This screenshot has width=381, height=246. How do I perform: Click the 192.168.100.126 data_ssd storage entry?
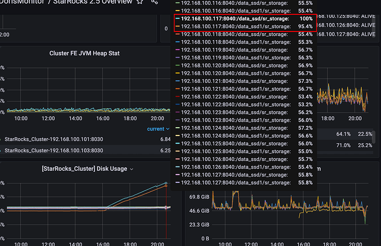pos(244,159)
